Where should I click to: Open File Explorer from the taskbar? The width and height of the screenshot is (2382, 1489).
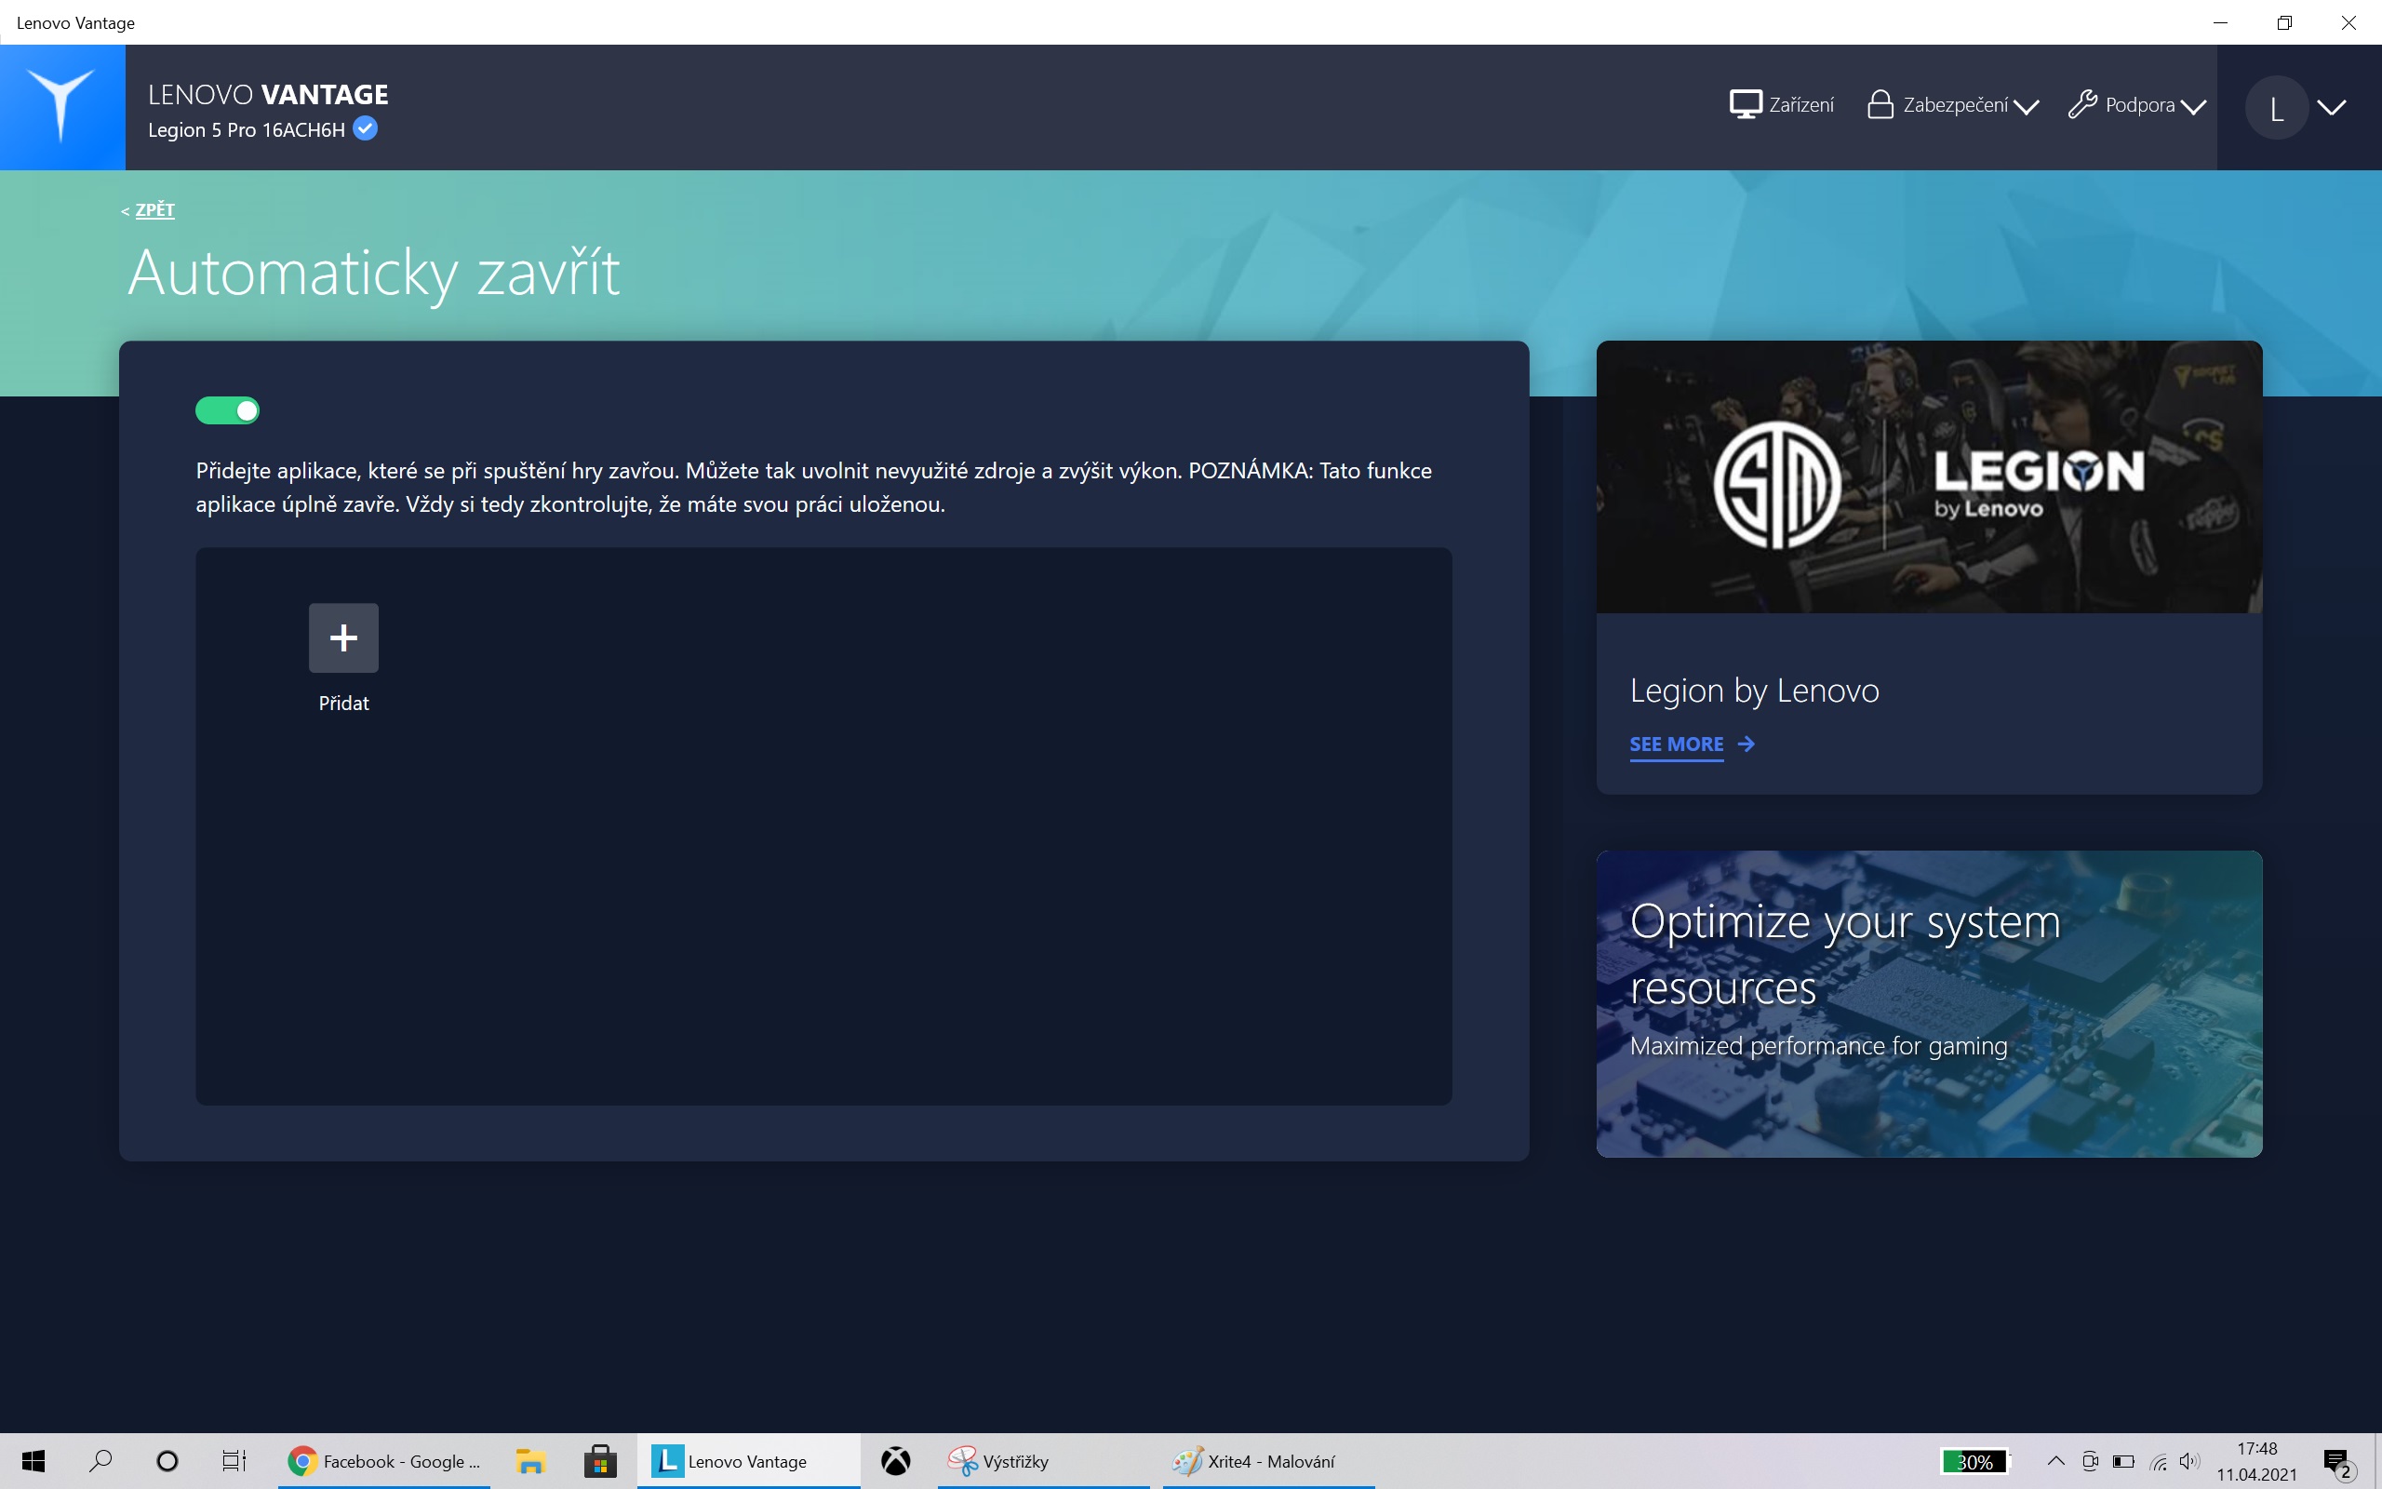[530, 1460]
